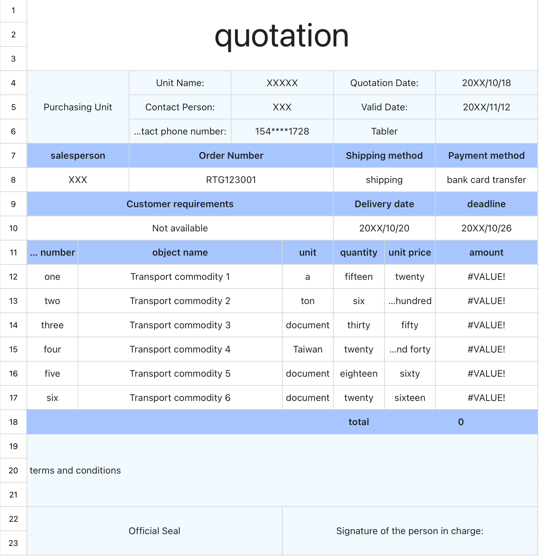Click the order number RTG123001 cell
The image size is (539, 556).
[231, 180]
